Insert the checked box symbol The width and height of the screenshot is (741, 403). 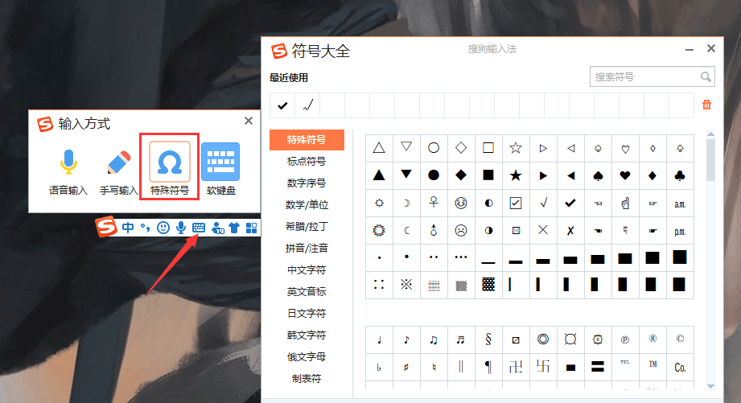(x=516, y=202)
